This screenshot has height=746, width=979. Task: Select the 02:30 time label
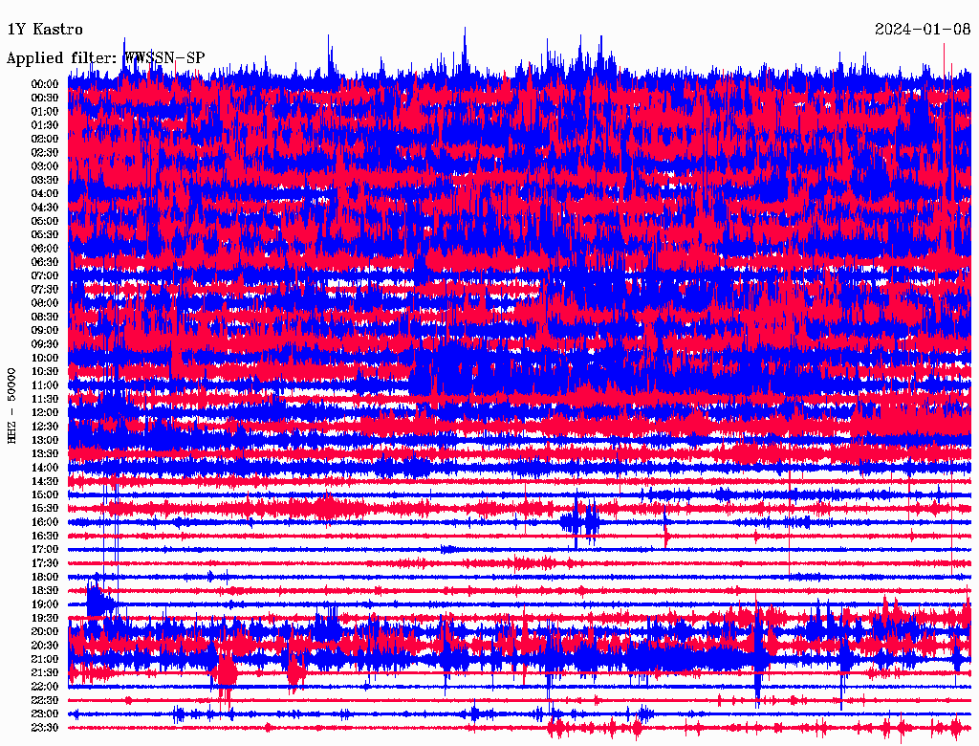point(45,153)
